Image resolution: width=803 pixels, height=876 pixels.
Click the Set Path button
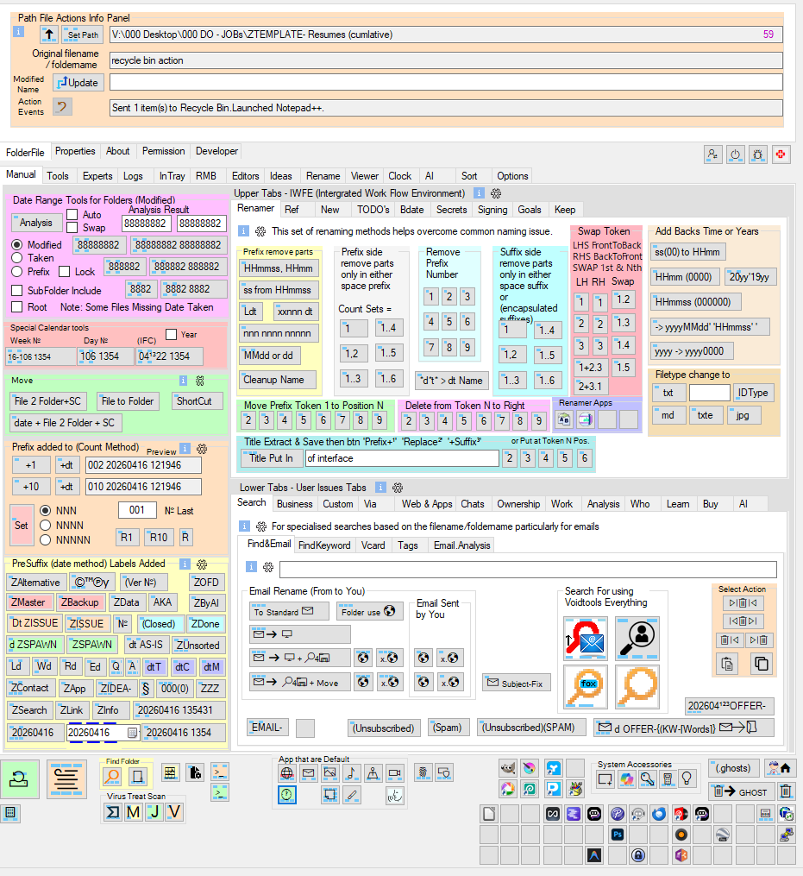coord(83,35)
